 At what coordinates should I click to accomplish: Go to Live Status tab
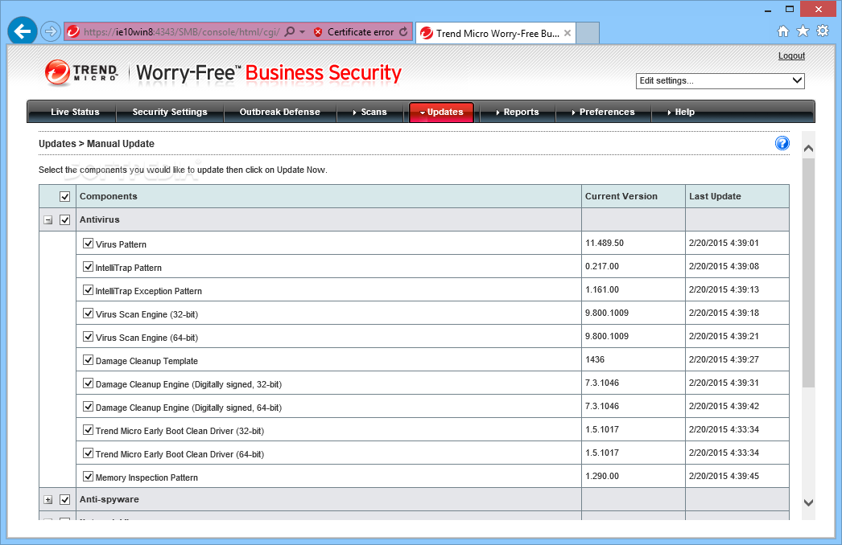(x=75, y=112)
